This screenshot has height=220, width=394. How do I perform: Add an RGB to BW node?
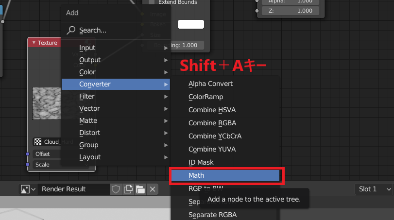click(x=206, y=188)
